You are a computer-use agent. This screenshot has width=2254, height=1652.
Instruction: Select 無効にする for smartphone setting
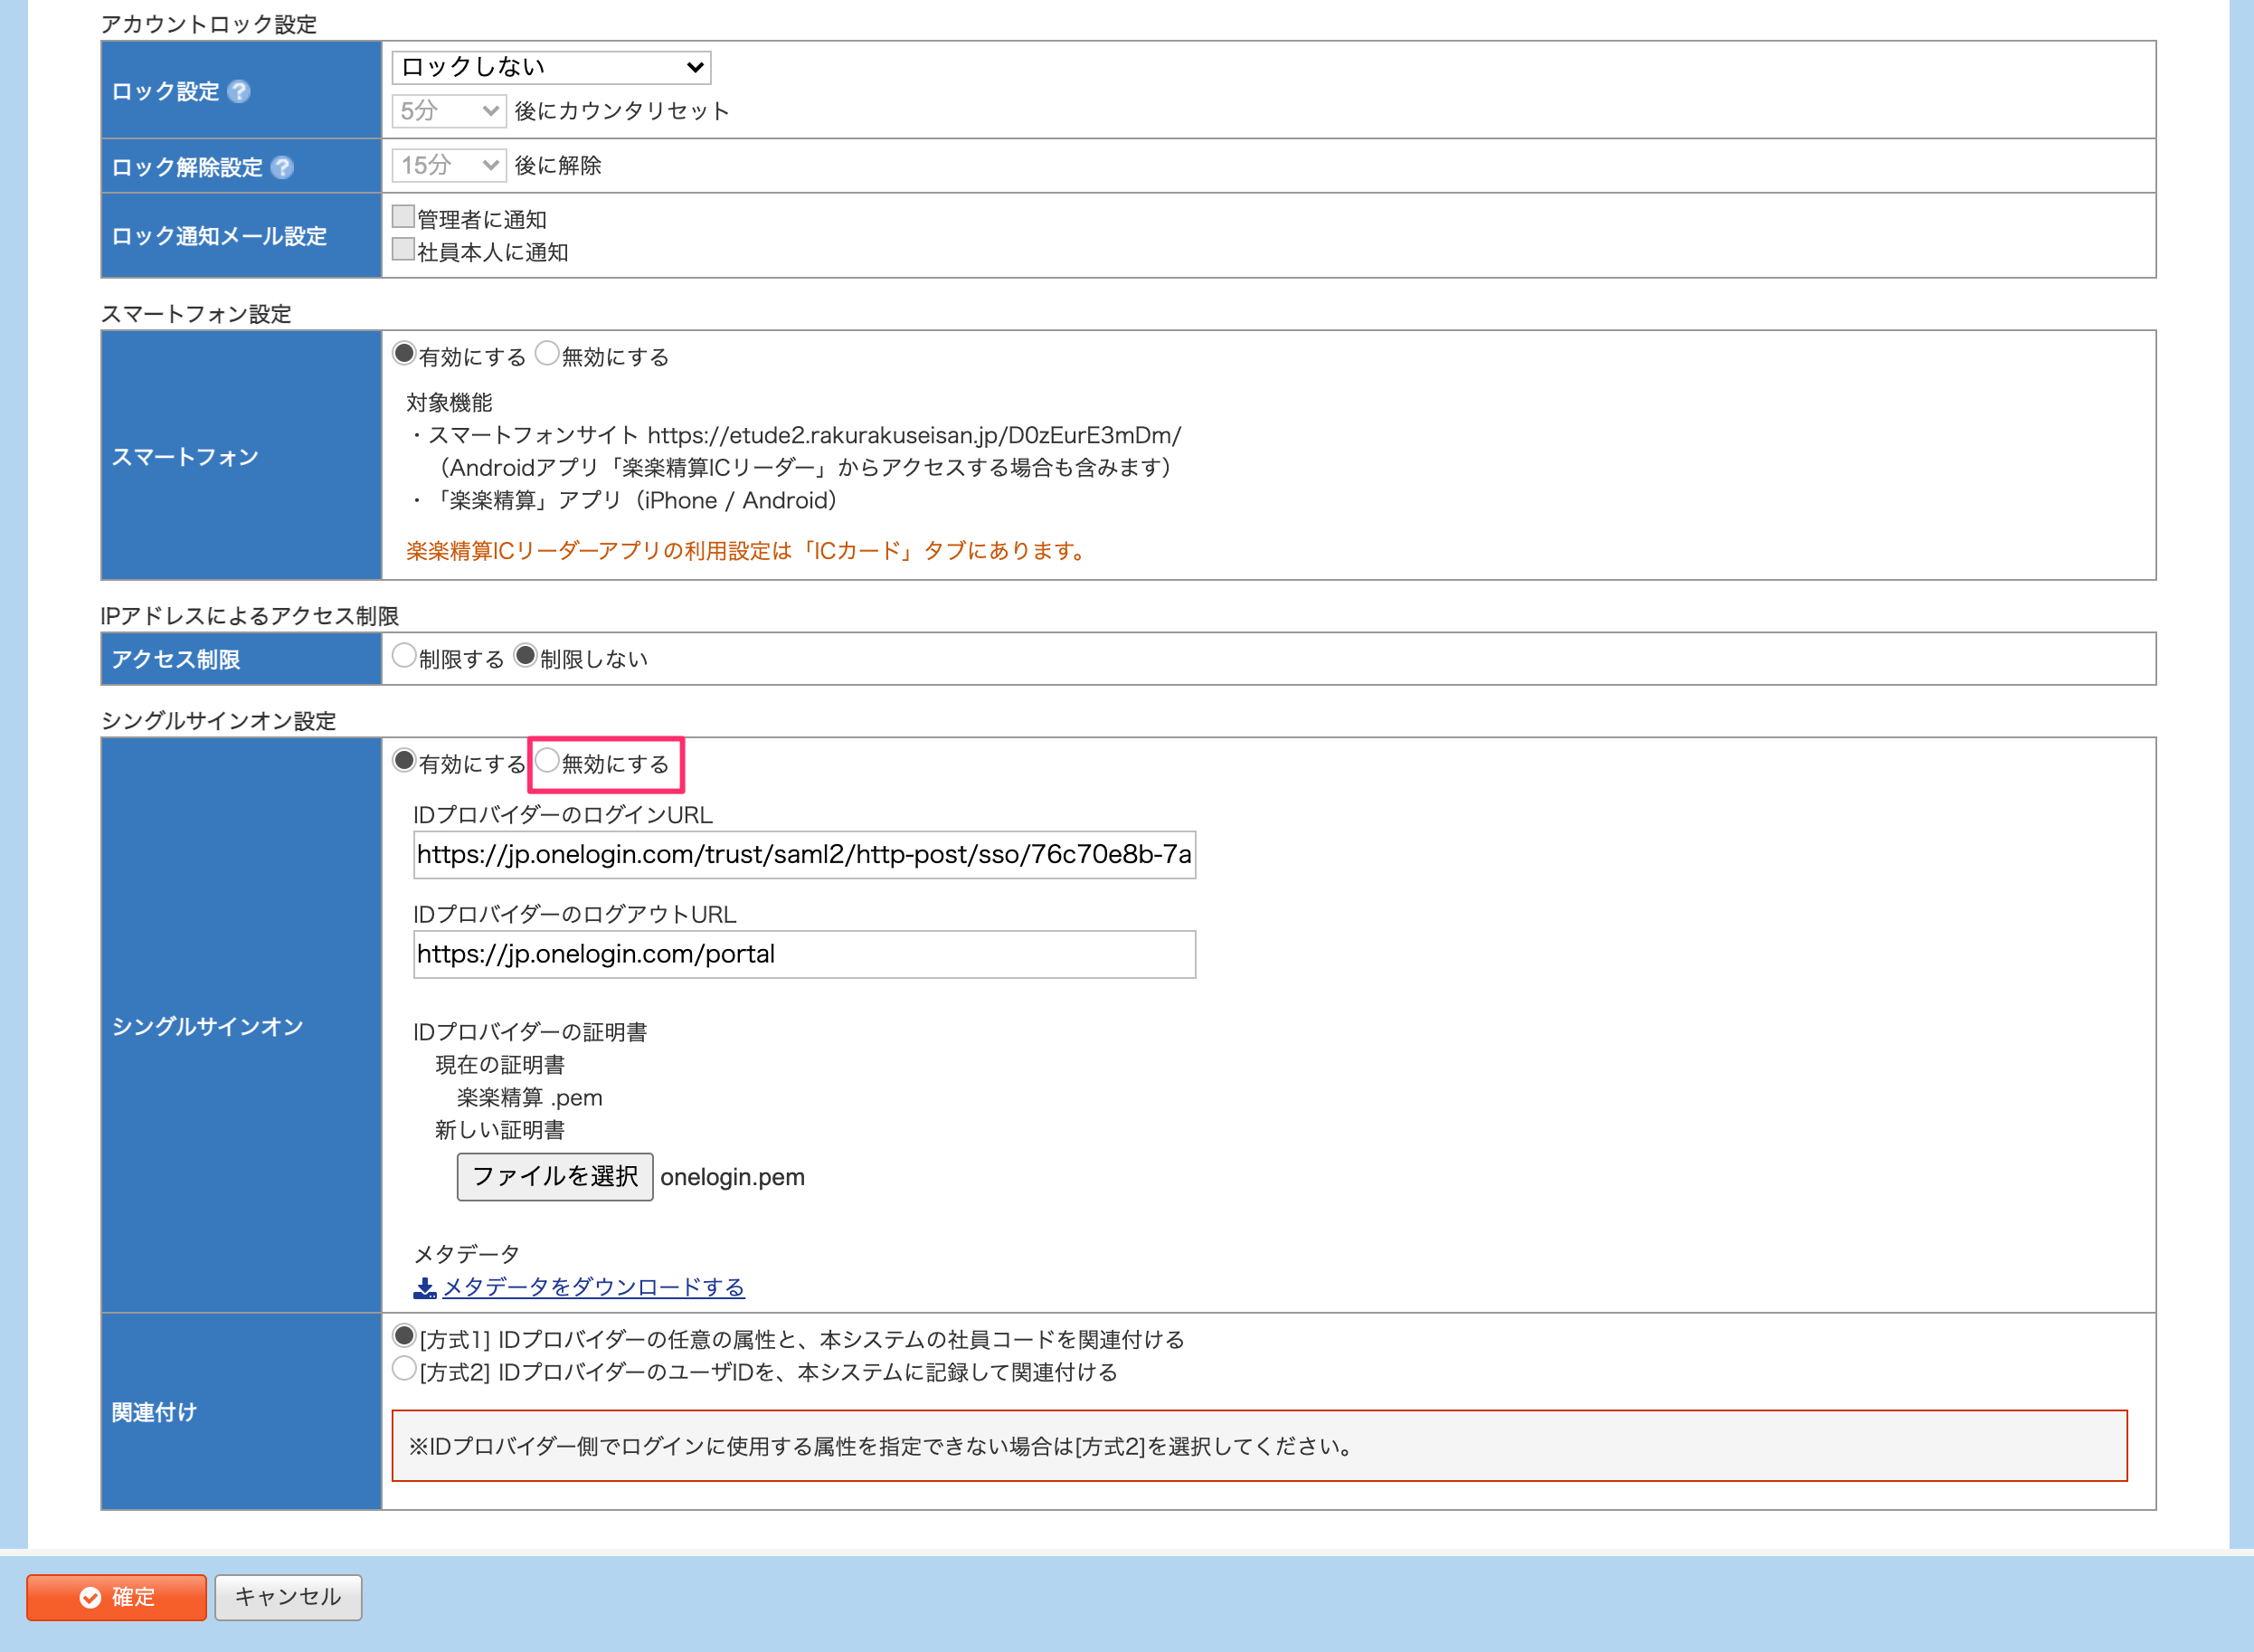546,353
